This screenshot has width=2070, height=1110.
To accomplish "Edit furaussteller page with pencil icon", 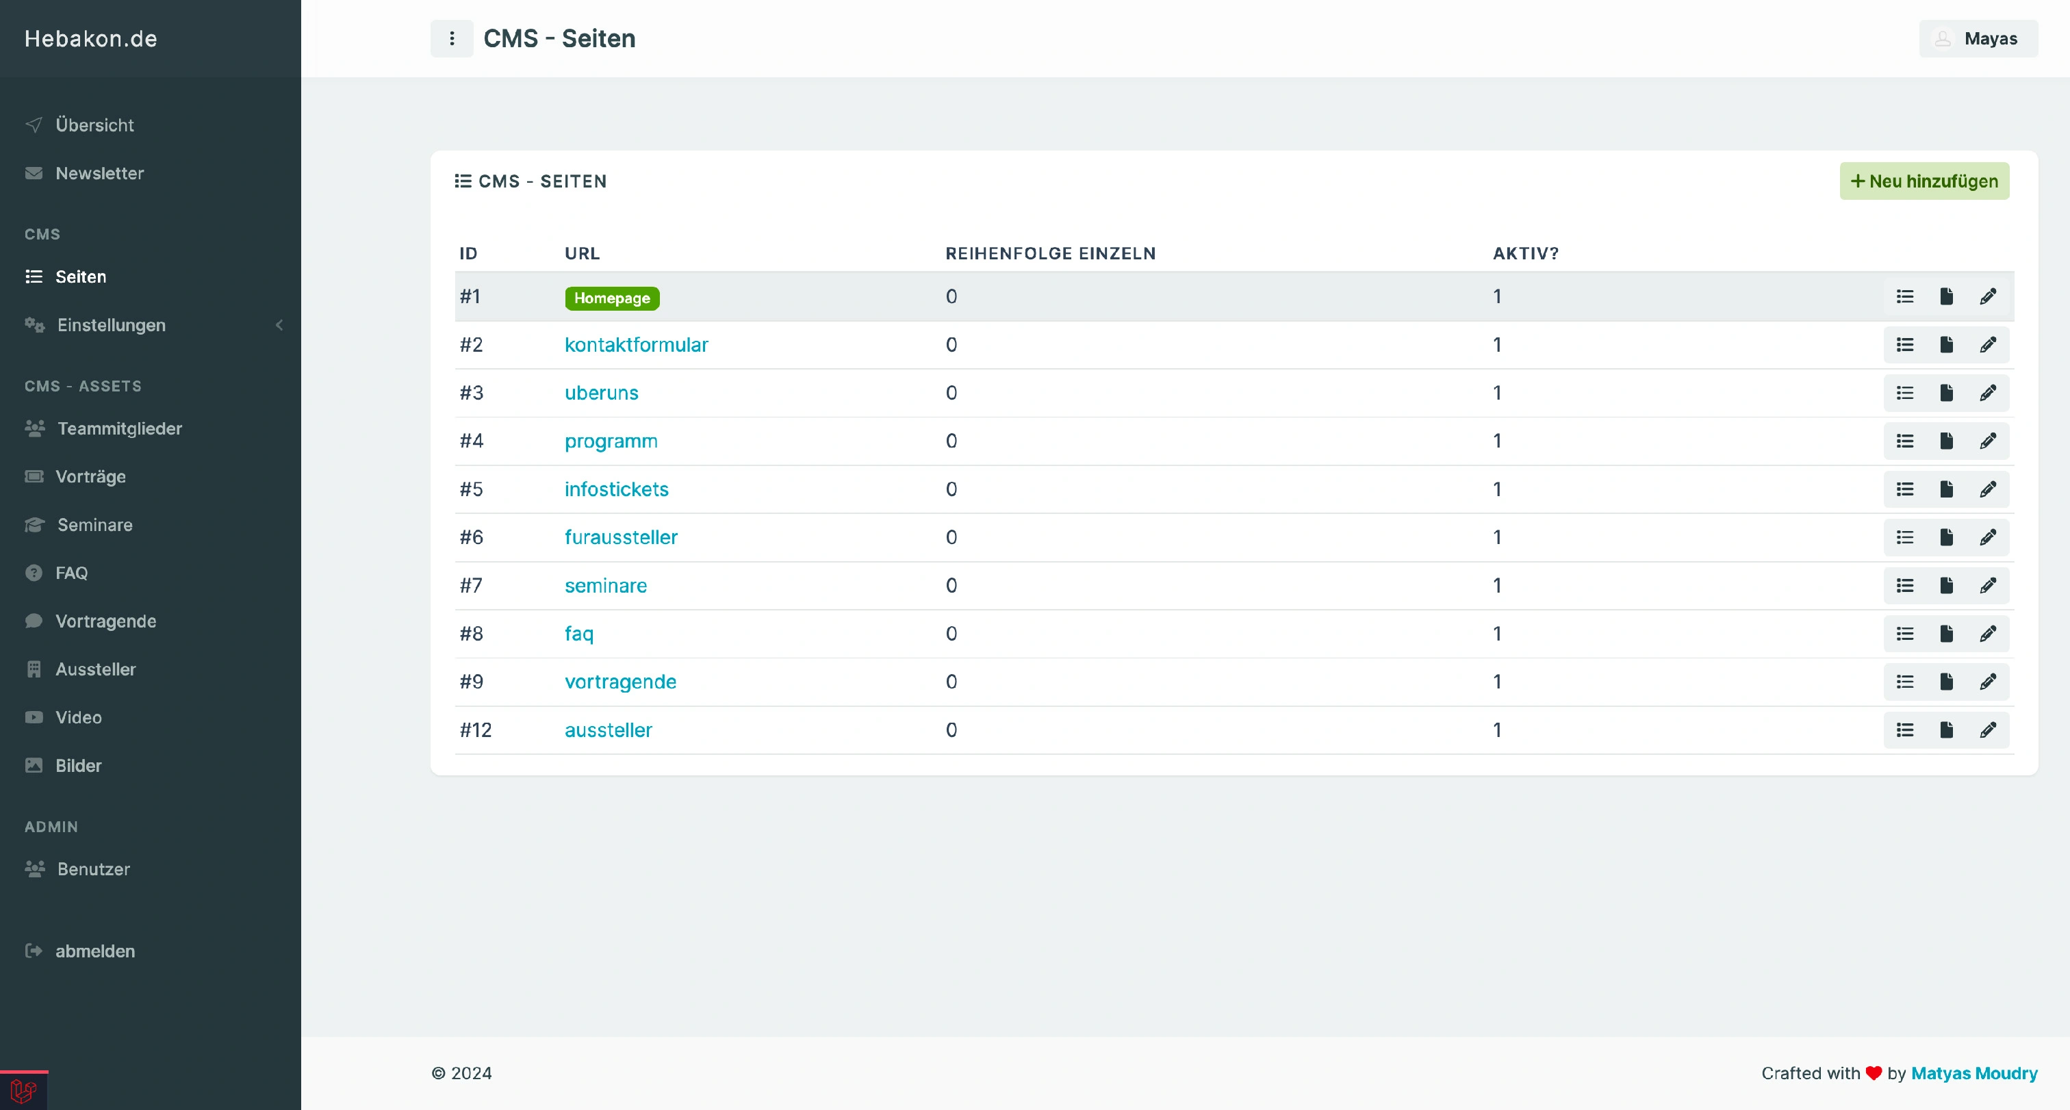I will tap(1988, 537).
